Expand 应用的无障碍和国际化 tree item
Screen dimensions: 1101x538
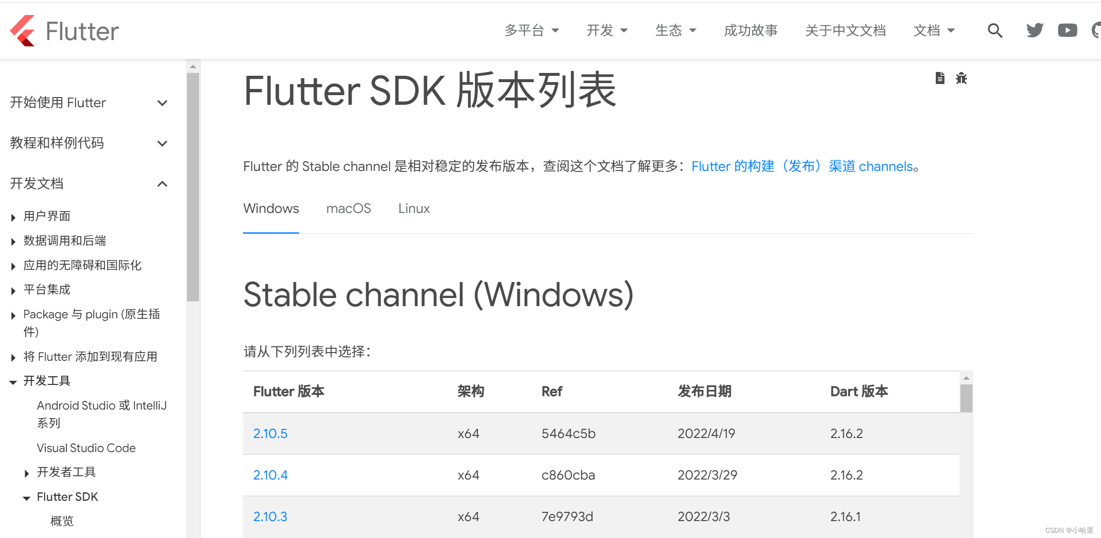click(x=14, y=266)
